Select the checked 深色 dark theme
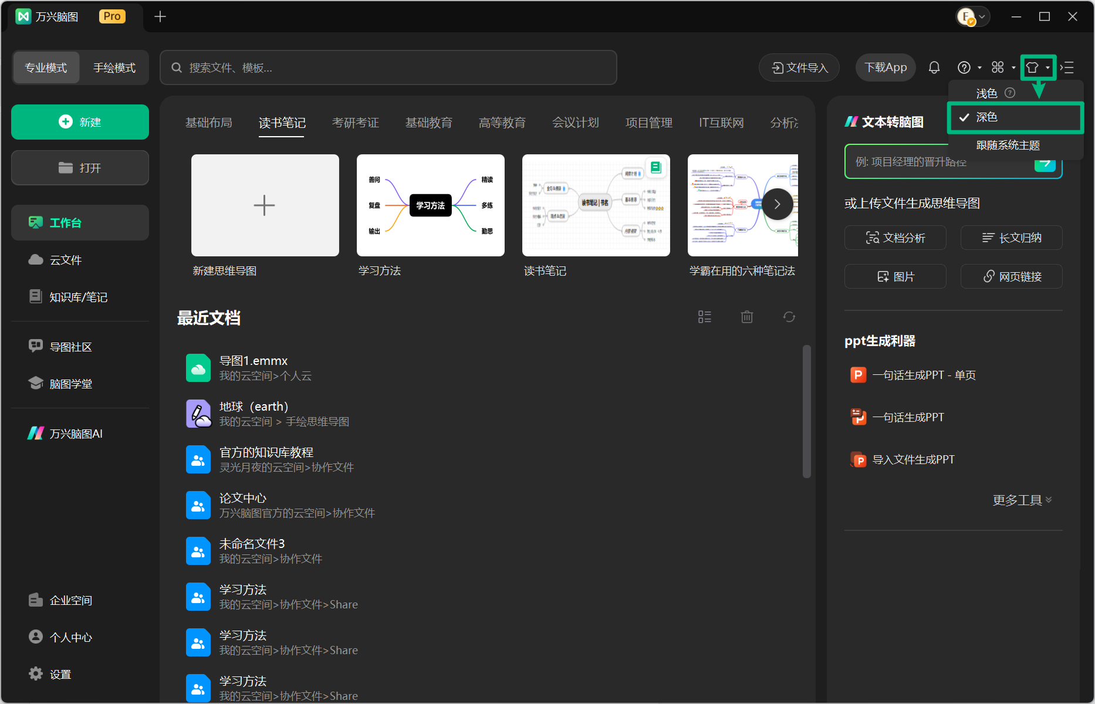This screenshot has width=1095, height=704. [x=1015, y=117]
